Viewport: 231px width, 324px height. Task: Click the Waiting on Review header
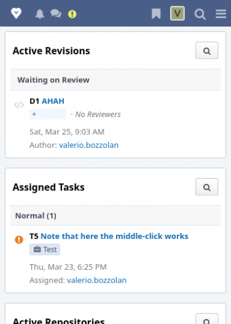click(116, 79)
